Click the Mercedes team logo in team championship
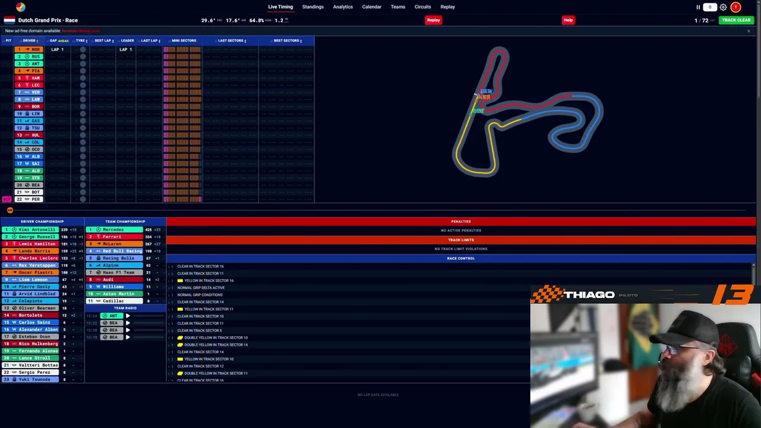The width and height of the screenshot is (761, 428). coord(99,229)
